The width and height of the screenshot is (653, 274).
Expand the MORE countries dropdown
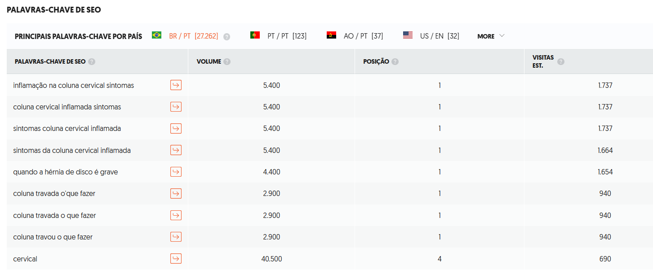point(491,36)
